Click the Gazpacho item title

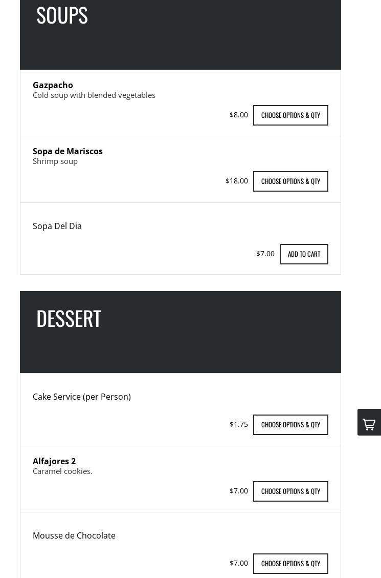click(x=53, y=85)
